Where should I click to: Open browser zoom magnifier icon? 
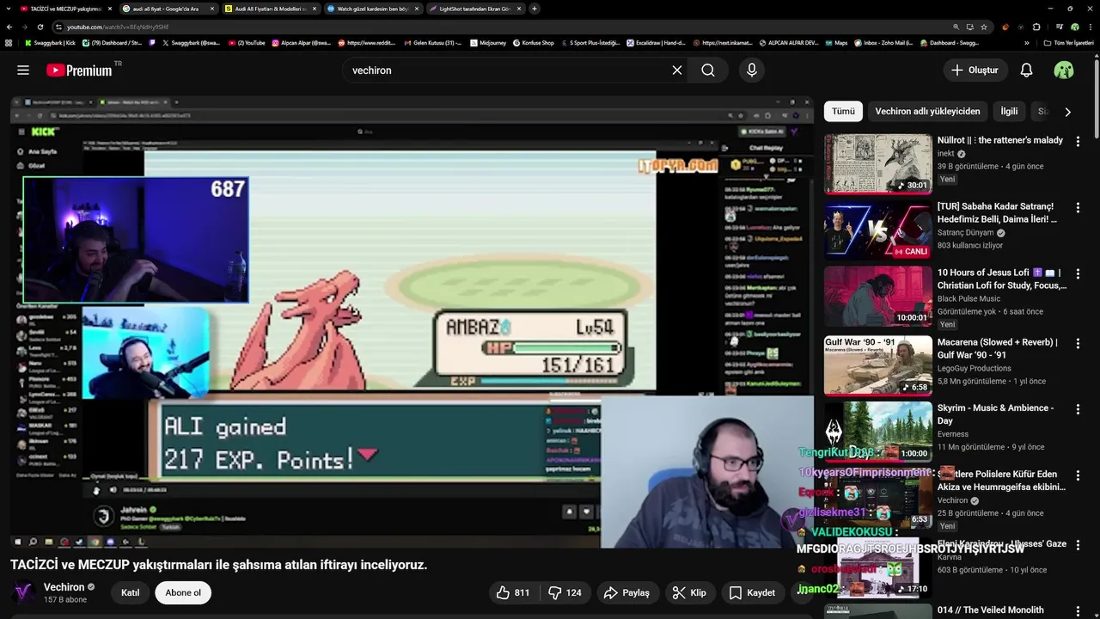(x=956, y=27)
